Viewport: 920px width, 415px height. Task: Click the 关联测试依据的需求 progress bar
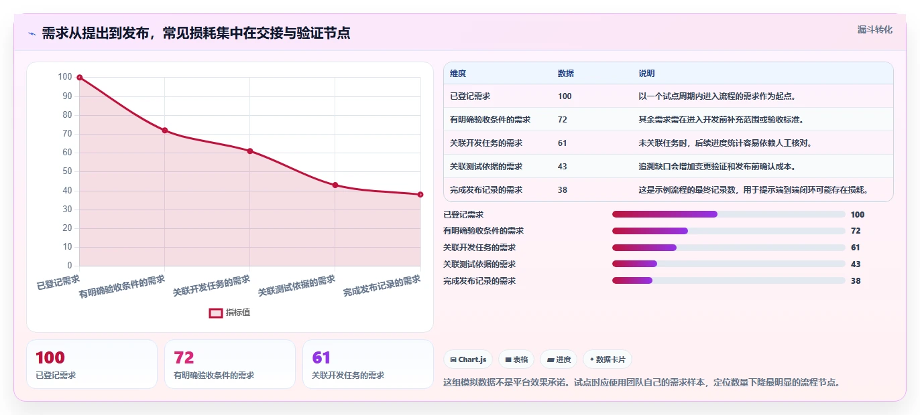tap(728, 264)
